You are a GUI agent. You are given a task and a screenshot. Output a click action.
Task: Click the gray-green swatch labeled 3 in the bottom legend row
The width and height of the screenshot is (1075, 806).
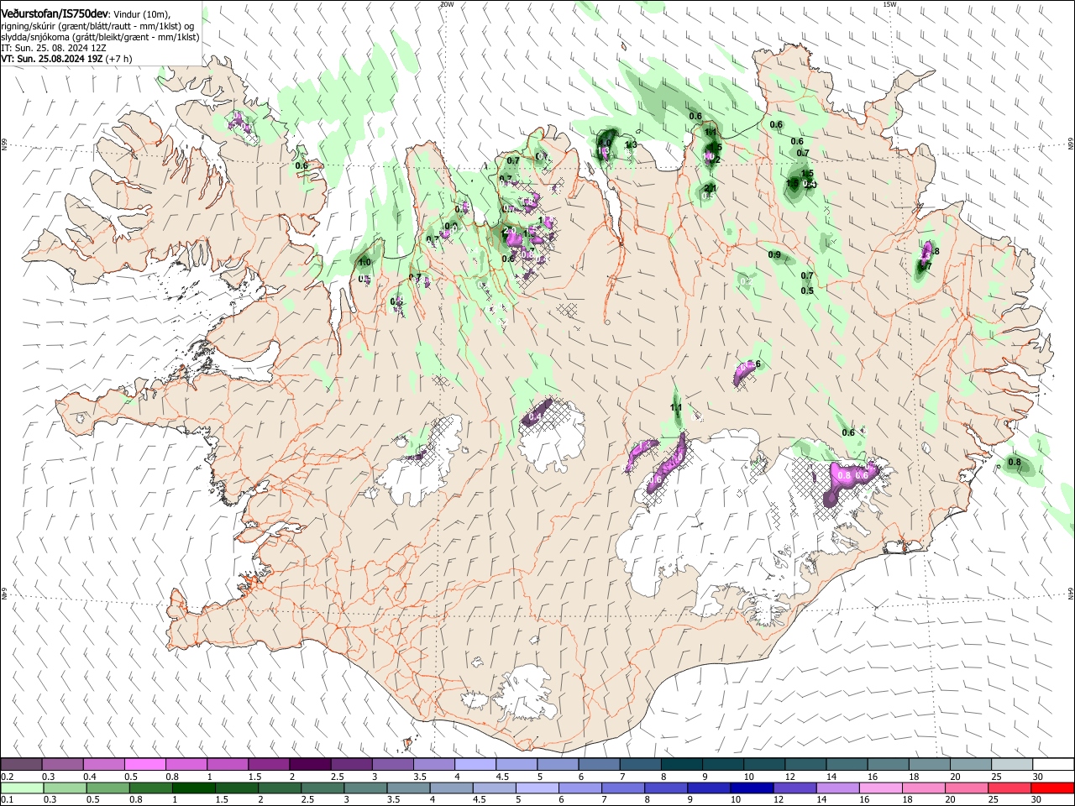coord(365,788)
